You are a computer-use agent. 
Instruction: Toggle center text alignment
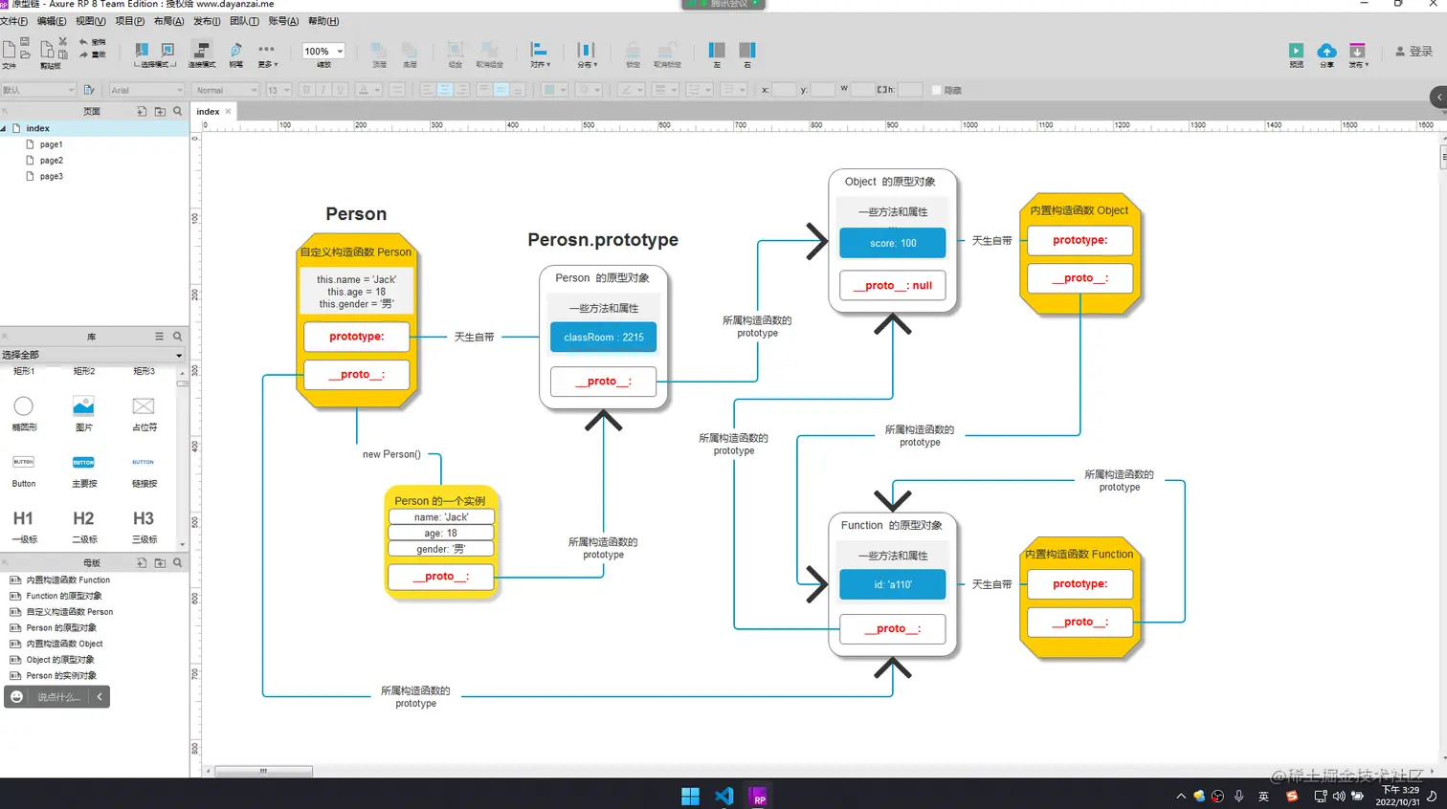coord(445,90)
